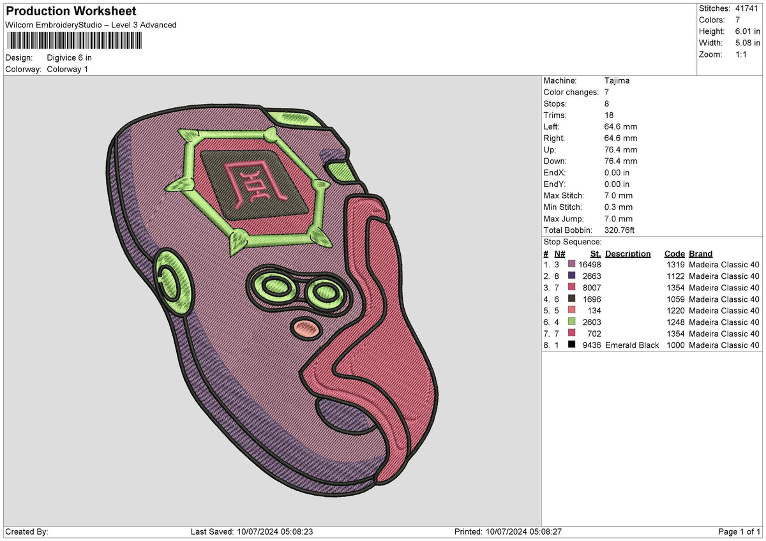Viewport: 766px width, 541px height.
Task: Click the Production Worksheet title
Action: click(x=71, y=11)
